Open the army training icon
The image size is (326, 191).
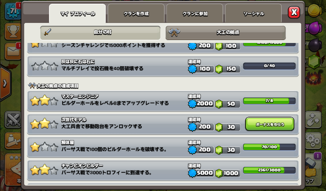coord(13,141)
